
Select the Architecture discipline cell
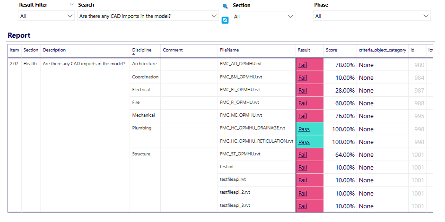(144, 64)
